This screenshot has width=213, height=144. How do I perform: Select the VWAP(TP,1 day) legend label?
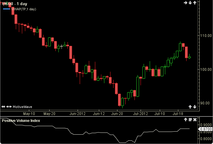[24, 9]
